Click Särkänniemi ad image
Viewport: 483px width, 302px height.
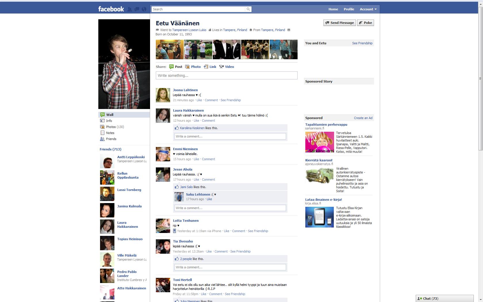click(x=319, y=142)
